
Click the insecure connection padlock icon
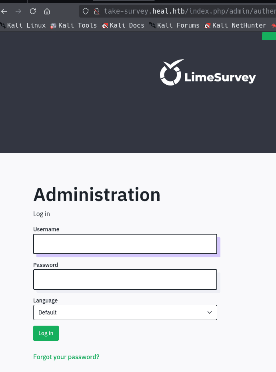[x=96, y=11]
